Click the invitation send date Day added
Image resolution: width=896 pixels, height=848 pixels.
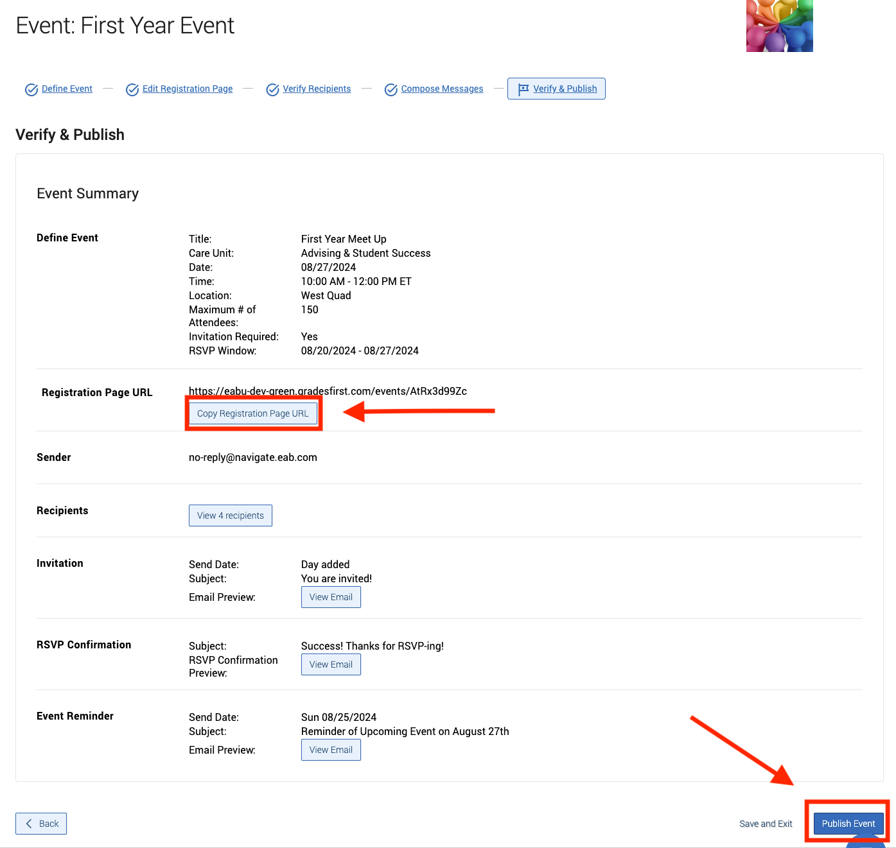(x=326, y=564)
